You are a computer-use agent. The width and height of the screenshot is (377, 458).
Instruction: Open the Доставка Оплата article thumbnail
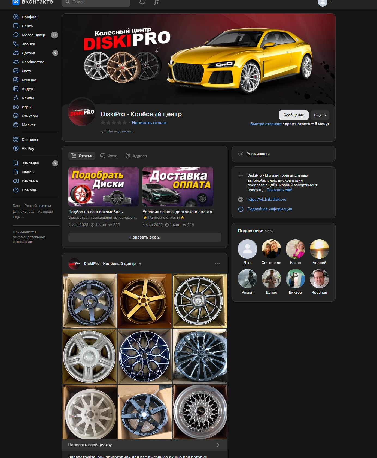click(x=178, y=187)
